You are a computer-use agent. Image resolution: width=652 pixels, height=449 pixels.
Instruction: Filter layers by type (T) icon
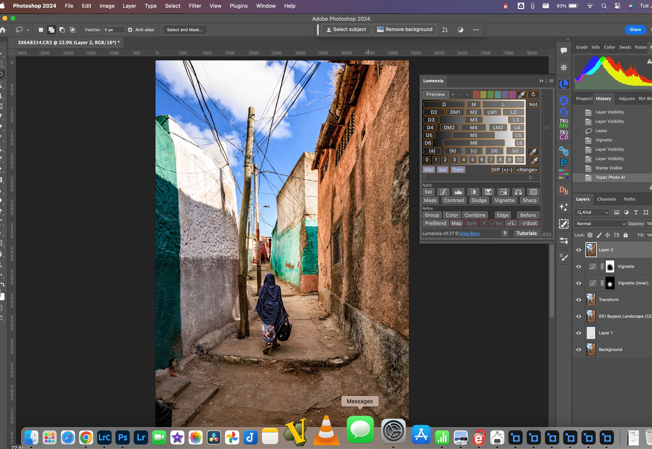click(x=636, y=212)
